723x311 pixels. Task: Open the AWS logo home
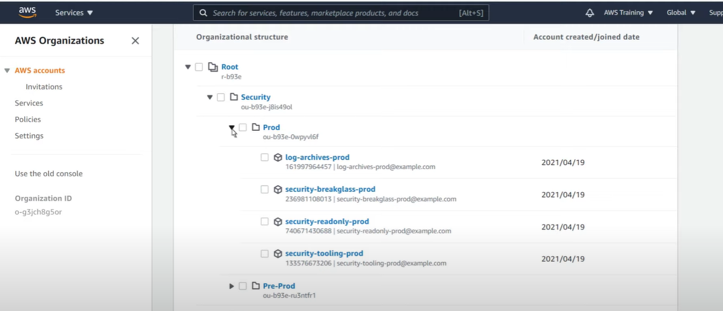pyautogui.click(x=27, y=12)
